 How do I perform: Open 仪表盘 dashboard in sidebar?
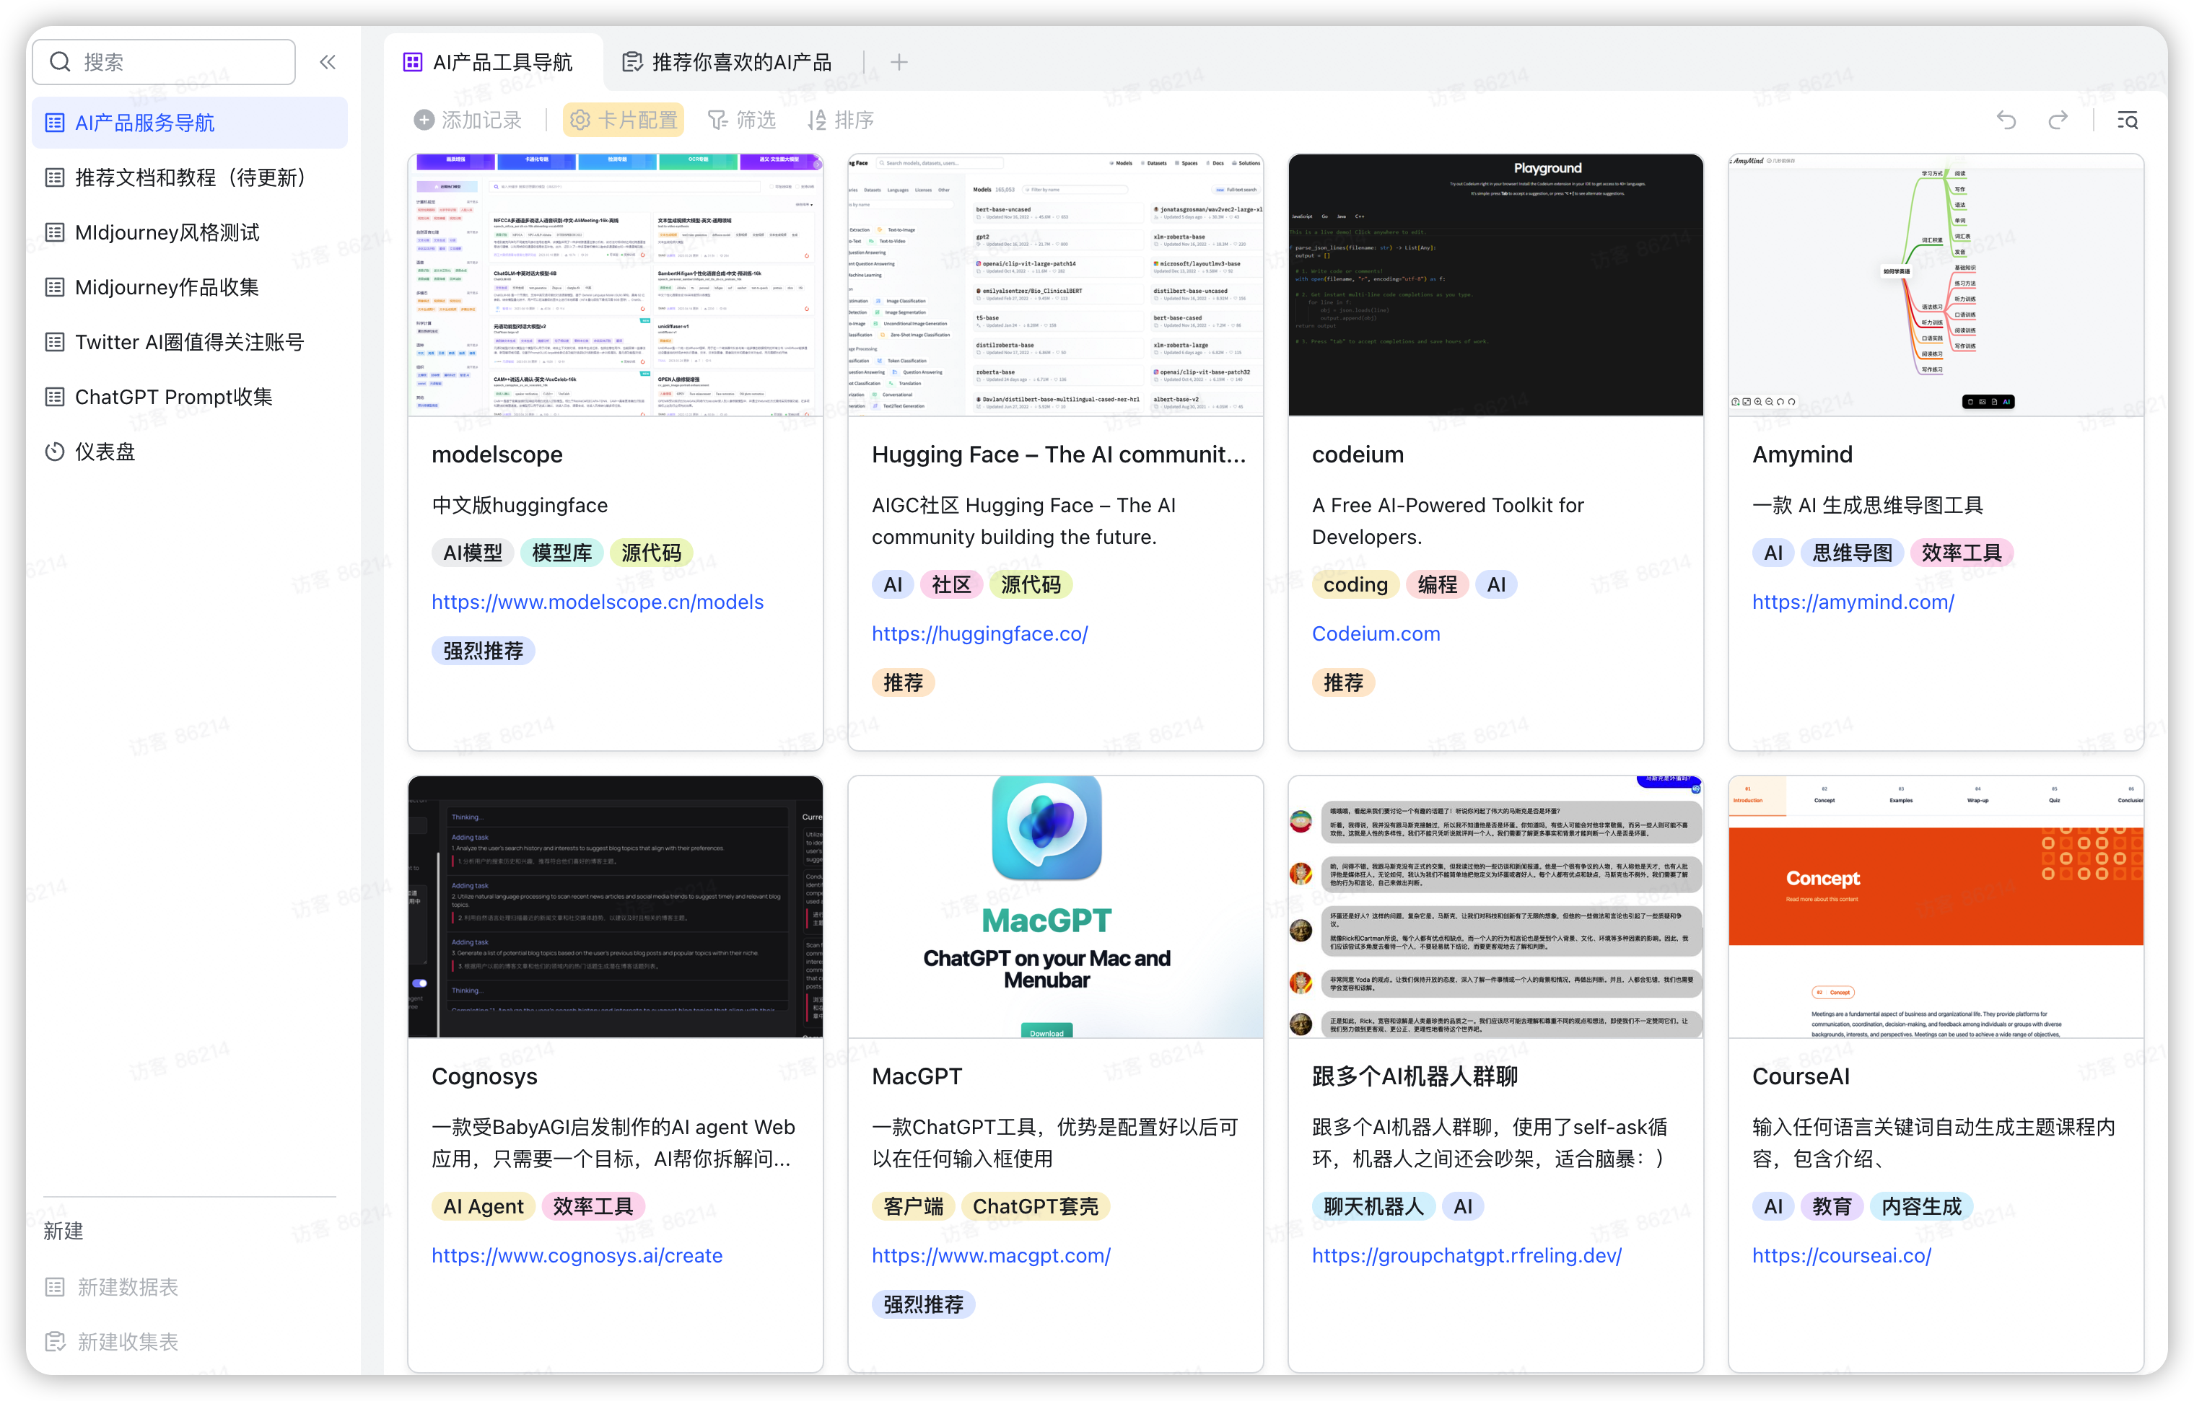(105, 452)
